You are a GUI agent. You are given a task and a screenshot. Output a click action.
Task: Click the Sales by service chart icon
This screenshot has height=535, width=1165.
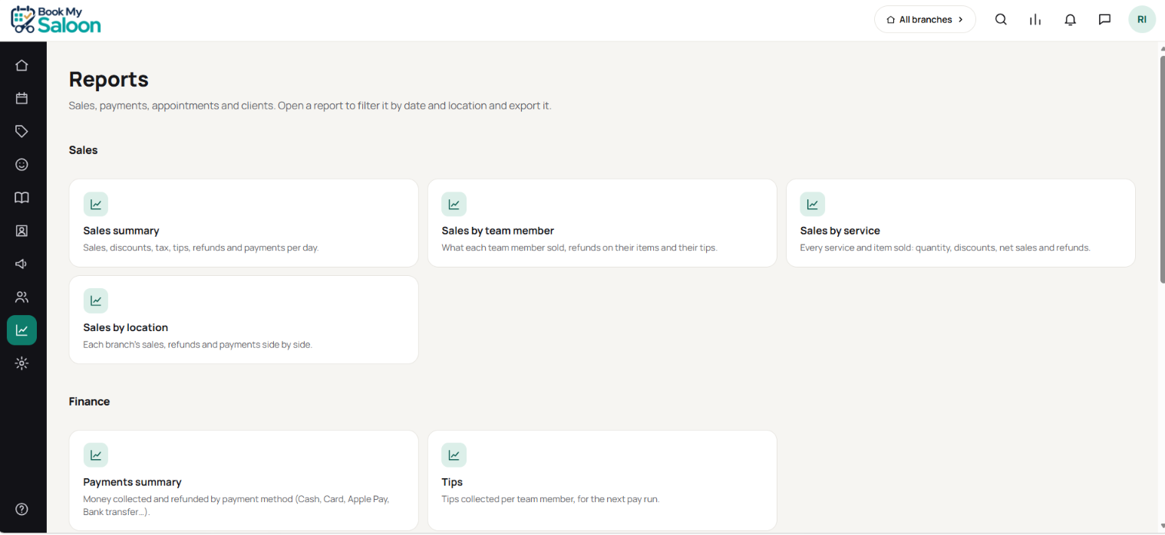[x=813, y=205]
